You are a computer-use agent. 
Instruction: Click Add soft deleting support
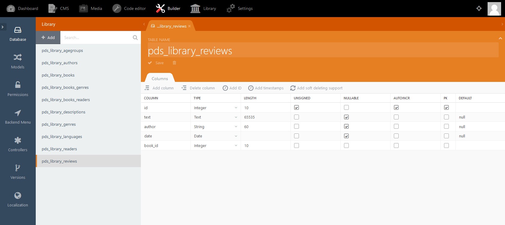tap(316, 88)
